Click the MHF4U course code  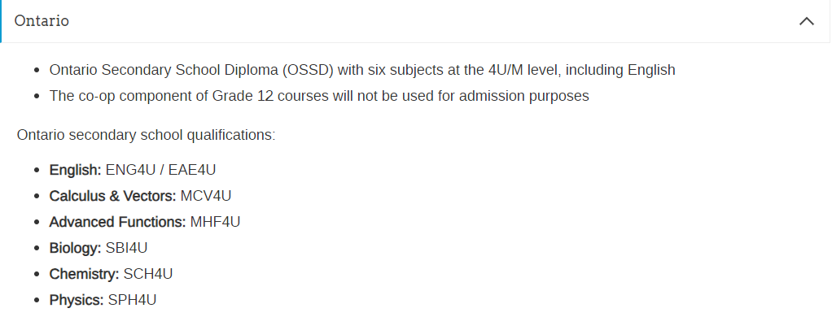215,222
